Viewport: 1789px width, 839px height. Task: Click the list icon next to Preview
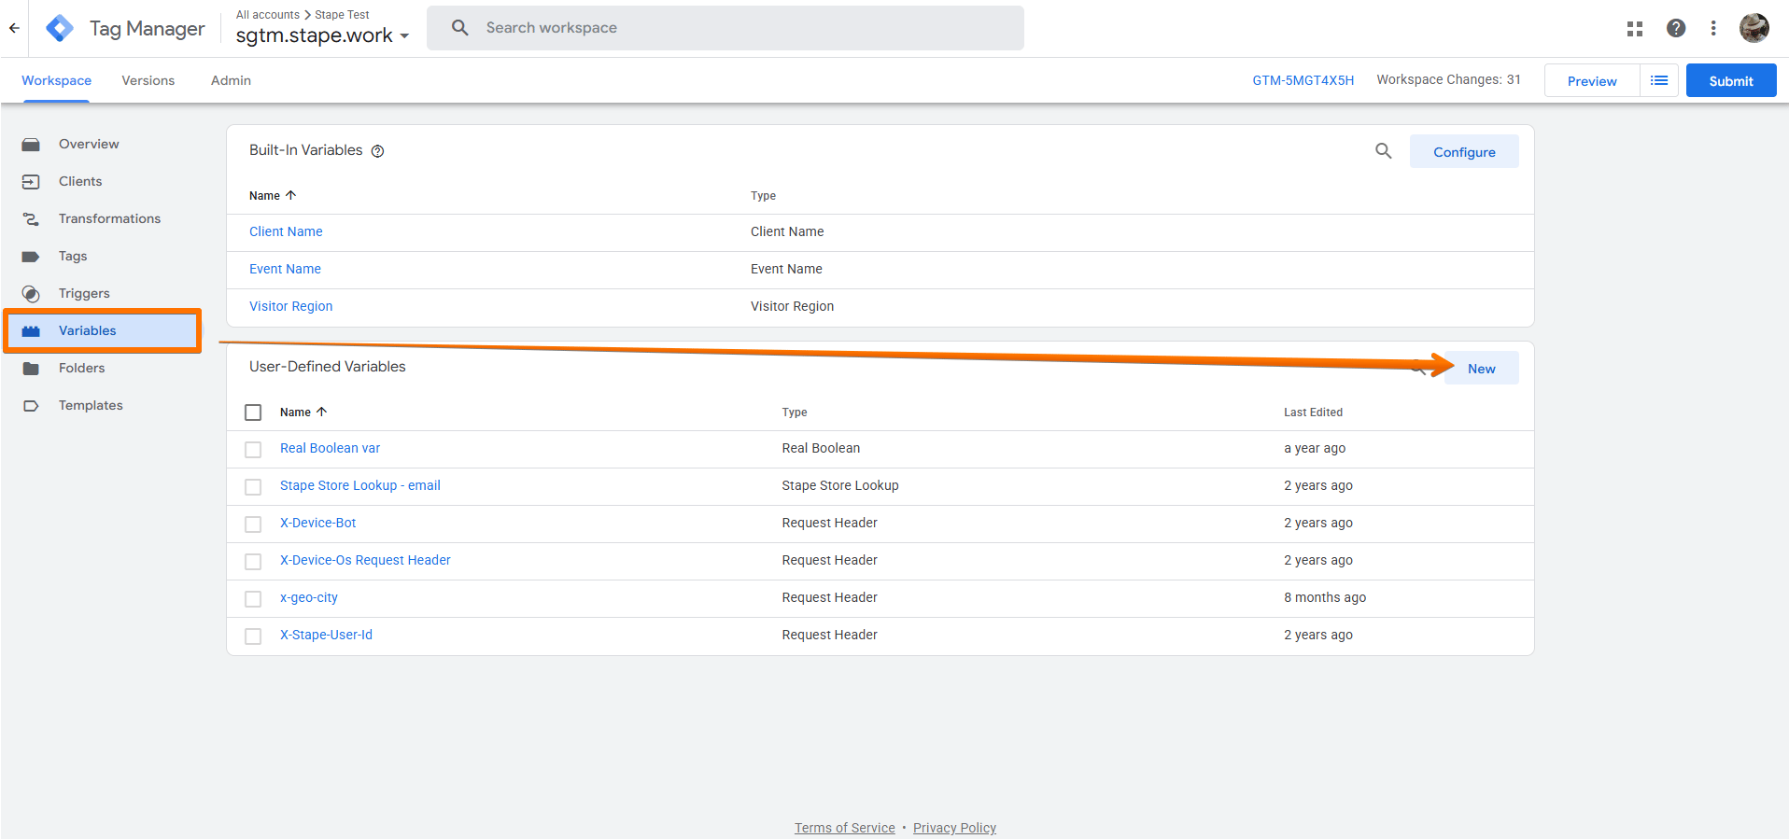[1659, 81]
